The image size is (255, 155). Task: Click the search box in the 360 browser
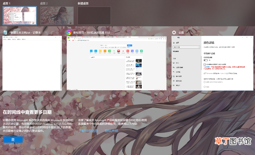coord(113,45)
